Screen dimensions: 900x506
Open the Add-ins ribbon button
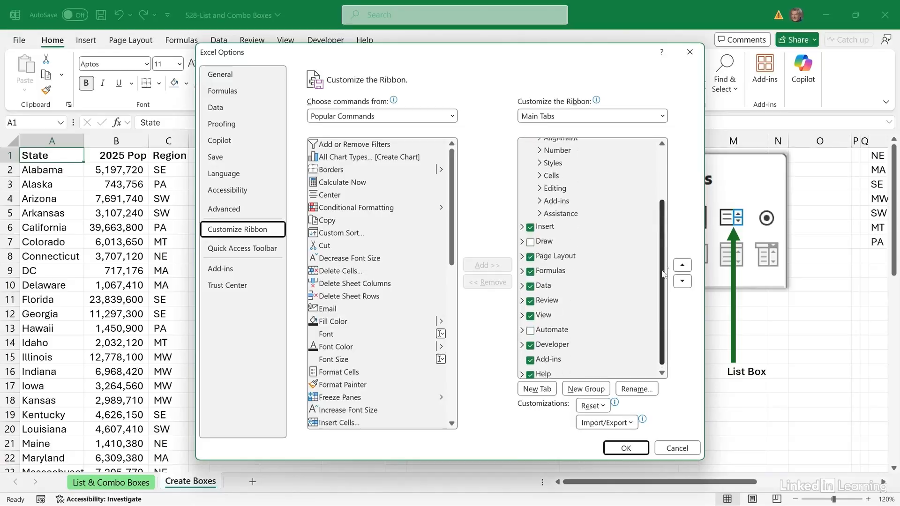(x=765, y=69)
